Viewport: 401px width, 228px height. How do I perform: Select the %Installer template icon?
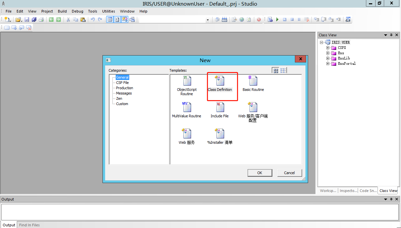[220, 134]
